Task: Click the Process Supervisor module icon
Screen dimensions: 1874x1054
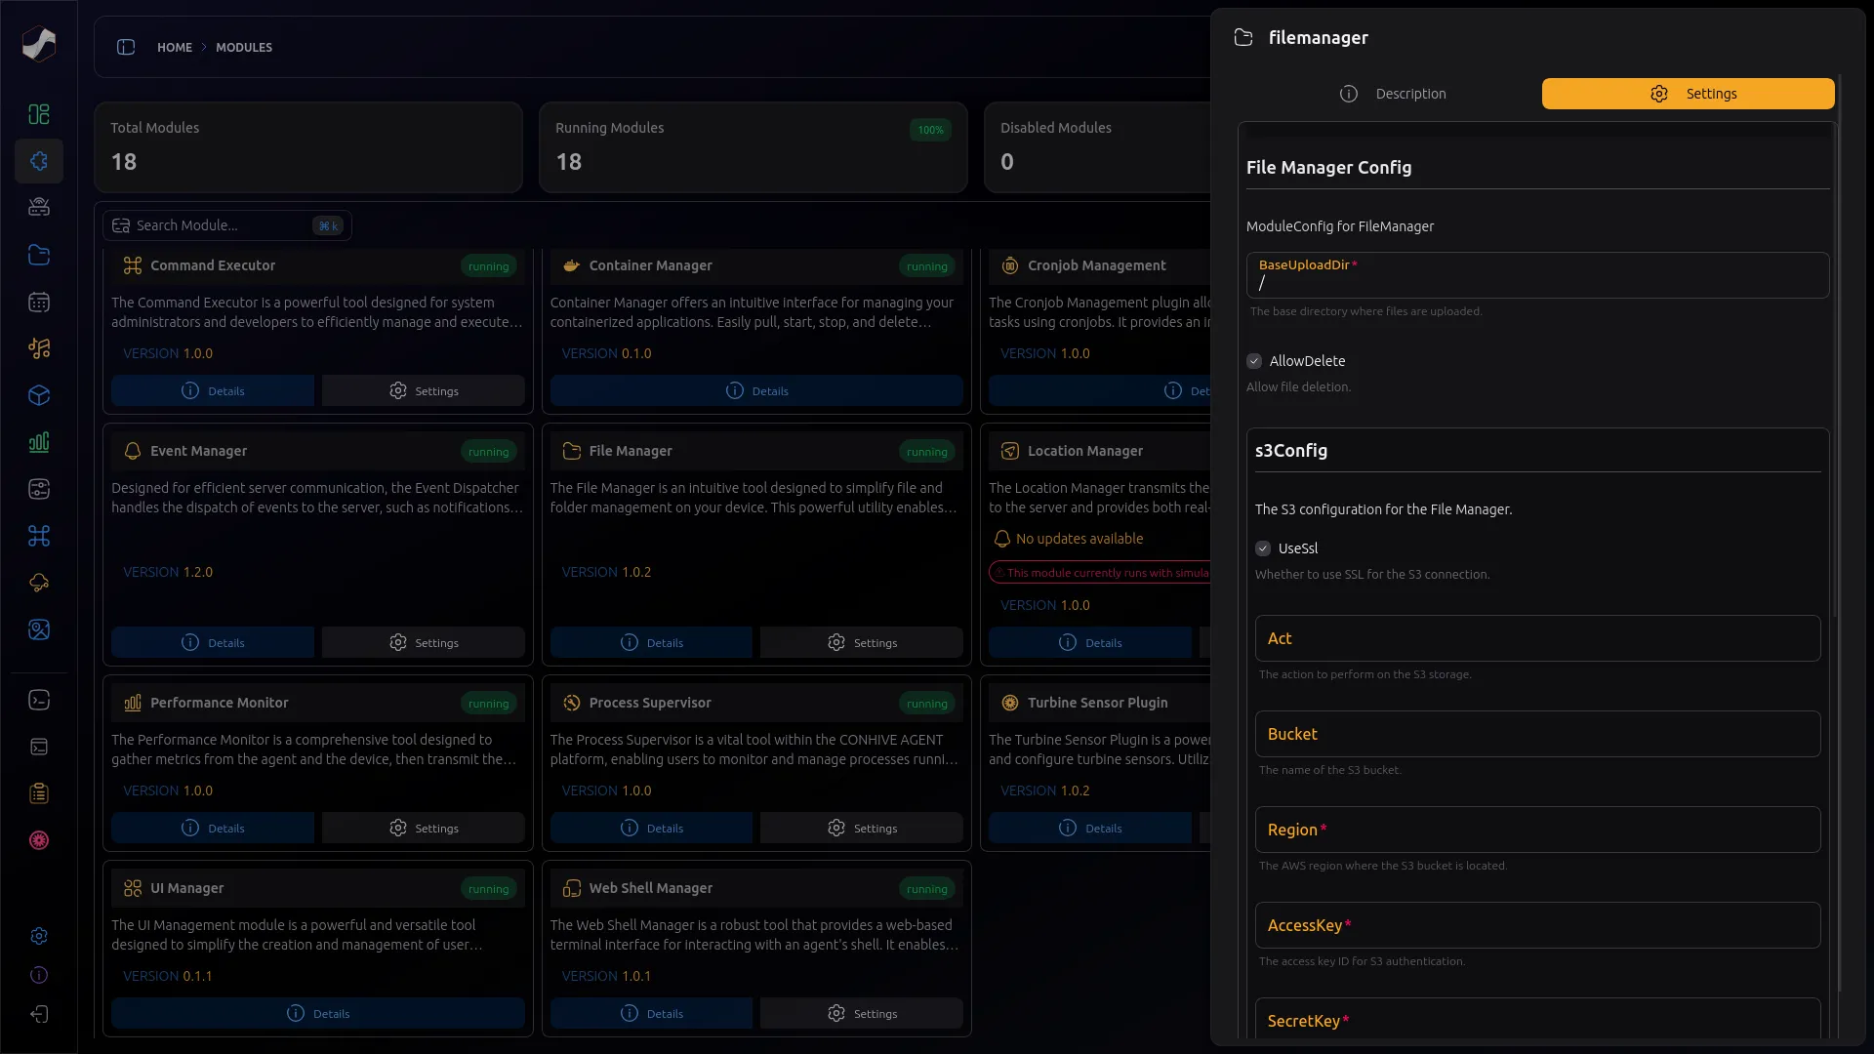Action: (x=571, y=702)
